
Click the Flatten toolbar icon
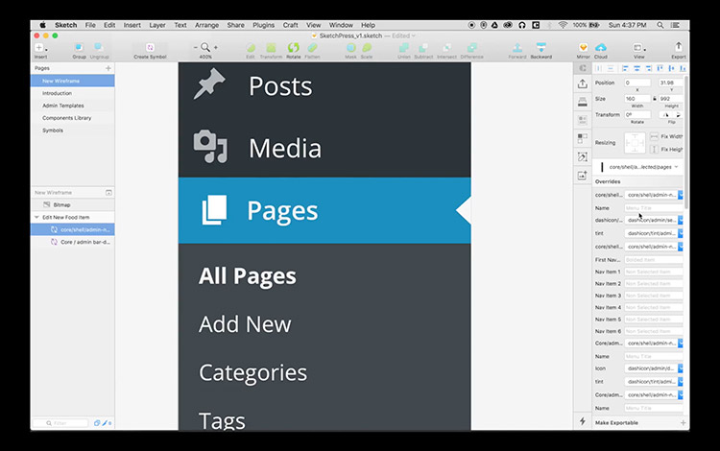[x=312, y=47]
